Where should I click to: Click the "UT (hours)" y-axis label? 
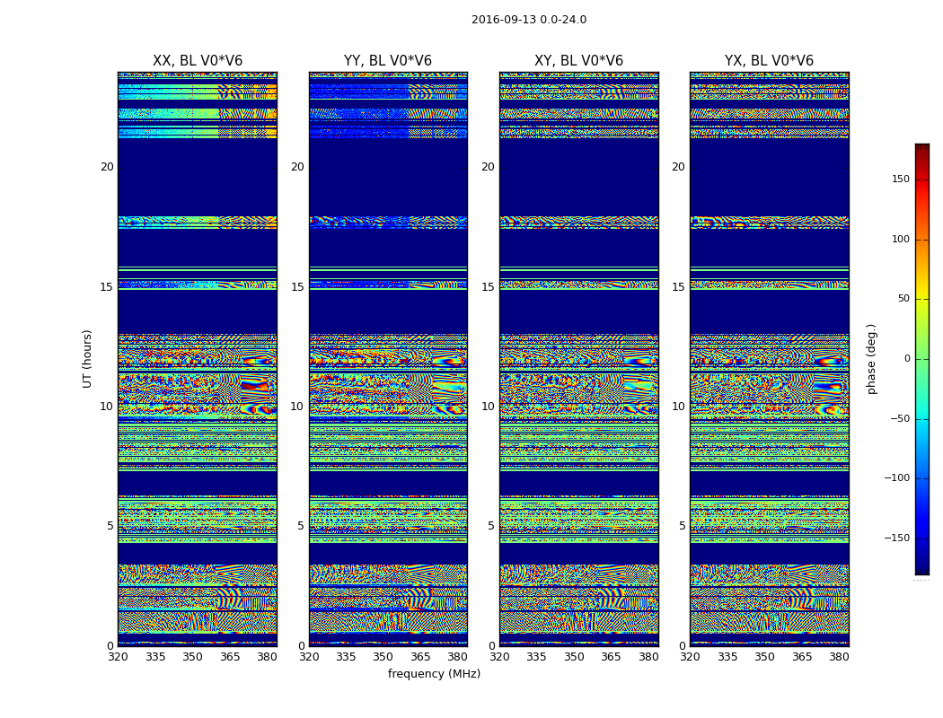point(87,359)
